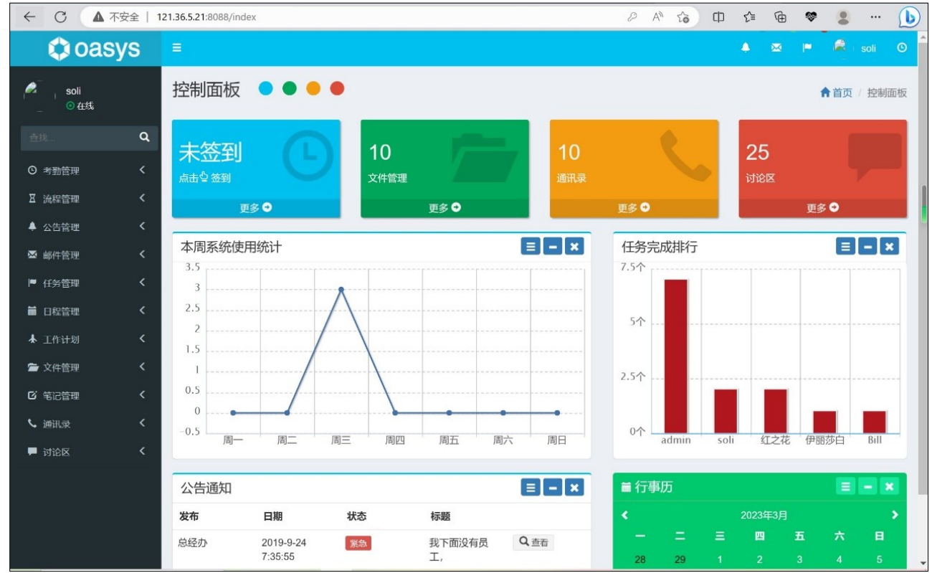Open 日程管理 in the sidebar
This screenshot has height=573, width=932.
tap(86, 311)
